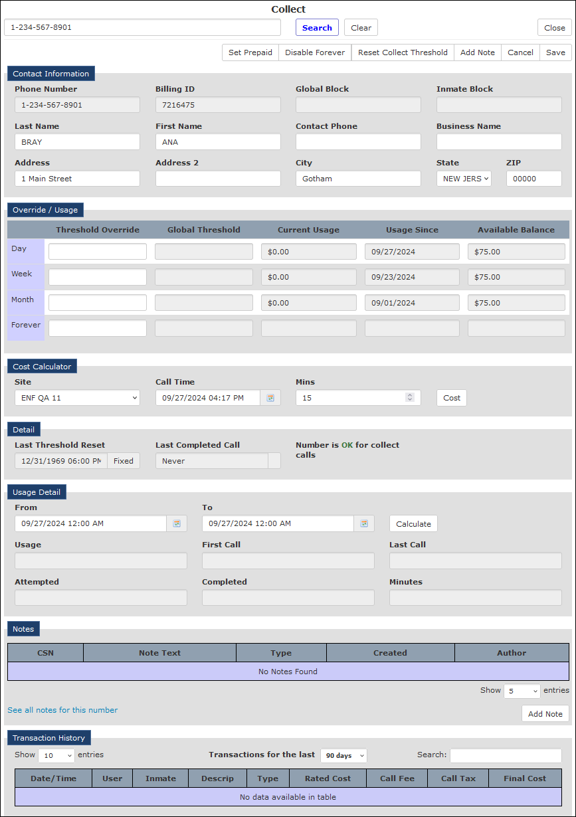Open the To date calendar icon
The image size is (576, 817).
(364, 523)
